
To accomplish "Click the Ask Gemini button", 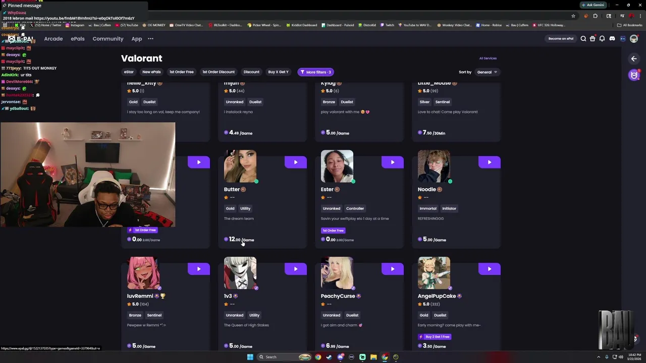I will 593,5.
